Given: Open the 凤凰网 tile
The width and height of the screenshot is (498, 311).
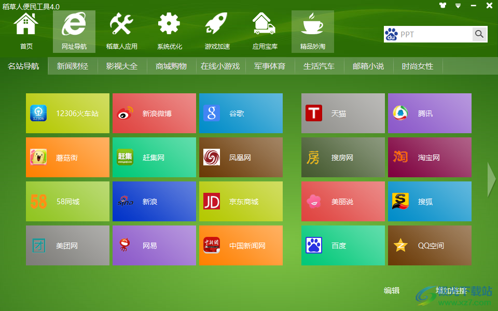Looking at the screenshot, I should point(241,158).
